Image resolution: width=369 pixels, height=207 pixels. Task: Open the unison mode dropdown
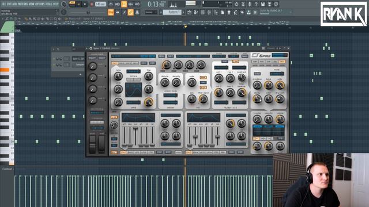[x=171, y=95]
